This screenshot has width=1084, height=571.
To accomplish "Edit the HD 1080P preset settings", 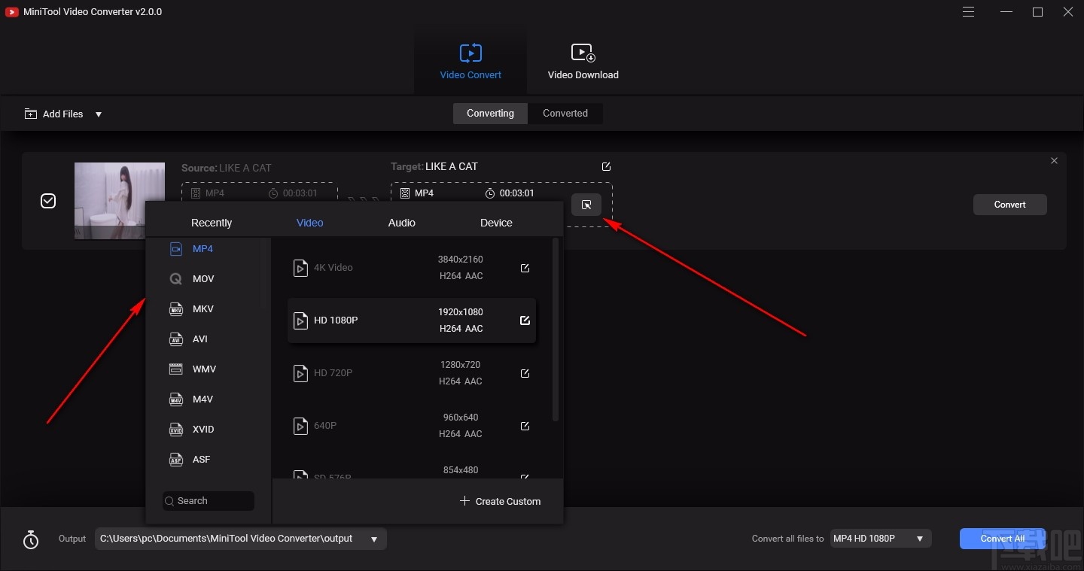I will (525, 320).
